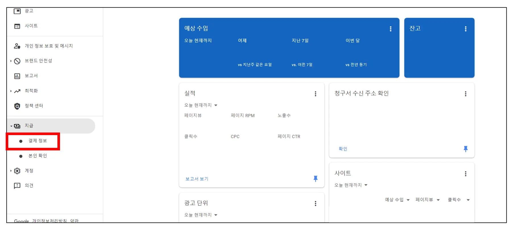Click 클릭수 metric in 실적 card
Viewport: 516px width, 233px height.
pos(191,137)
